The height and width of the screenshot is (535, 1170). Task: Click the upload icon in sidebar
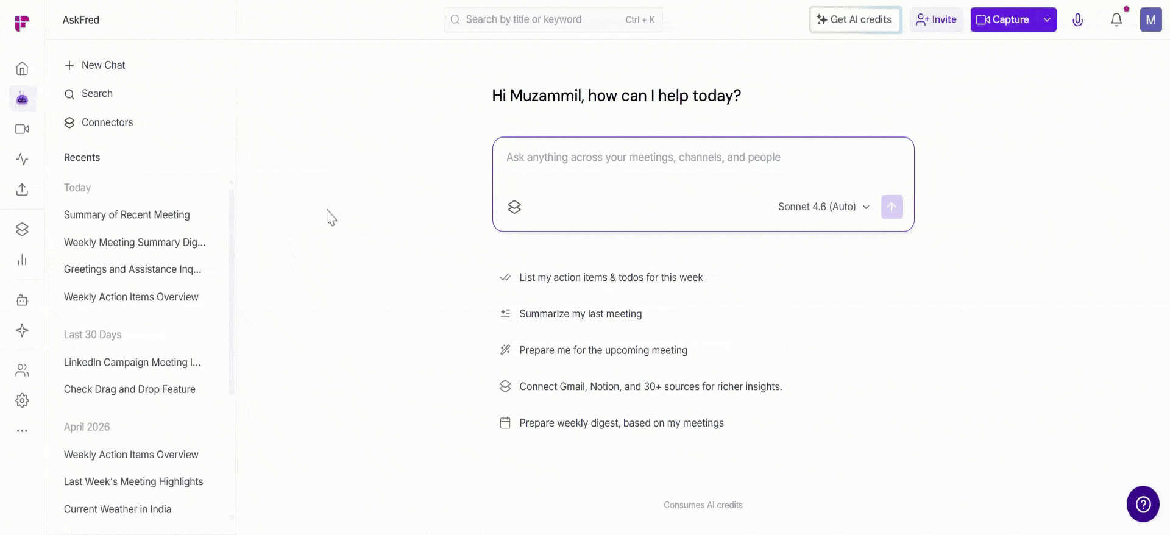click(22, 190)
